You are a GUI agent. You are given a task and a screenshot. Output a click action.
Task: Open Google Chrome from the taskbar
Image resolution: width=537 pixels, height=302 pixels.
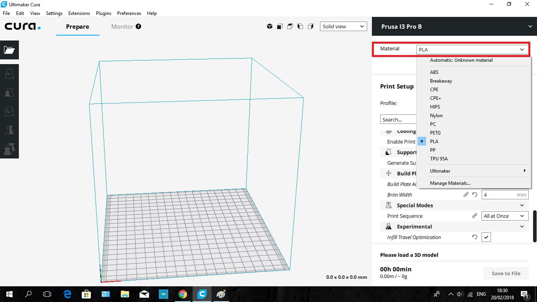(182, 294)
